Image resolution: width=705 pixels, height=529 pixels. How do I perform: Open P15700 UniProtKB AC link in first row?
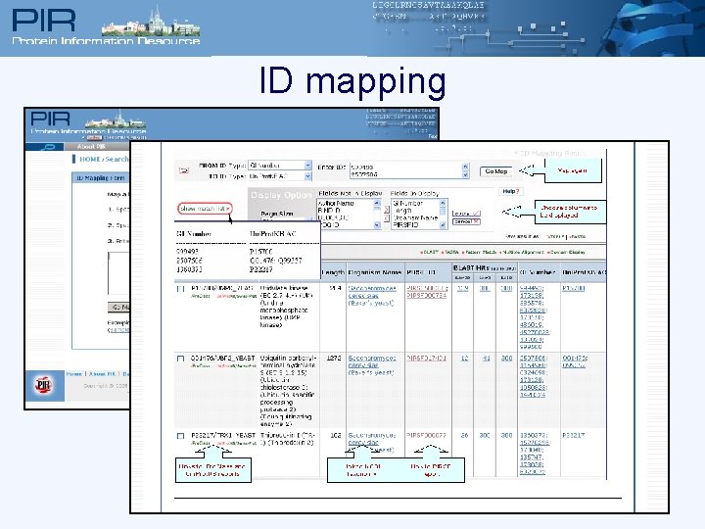[x=573, y=288]
